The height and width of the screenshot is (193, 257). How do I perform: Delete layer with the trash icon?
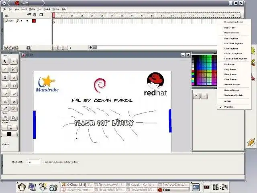point(29,48)
